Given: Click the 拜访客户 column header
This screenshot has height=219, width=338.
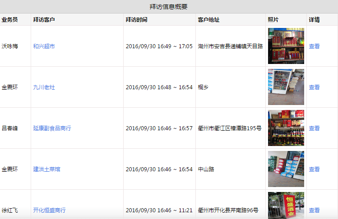Looking at the screenshot, I should pyautogui.click(x=44, y=20).
